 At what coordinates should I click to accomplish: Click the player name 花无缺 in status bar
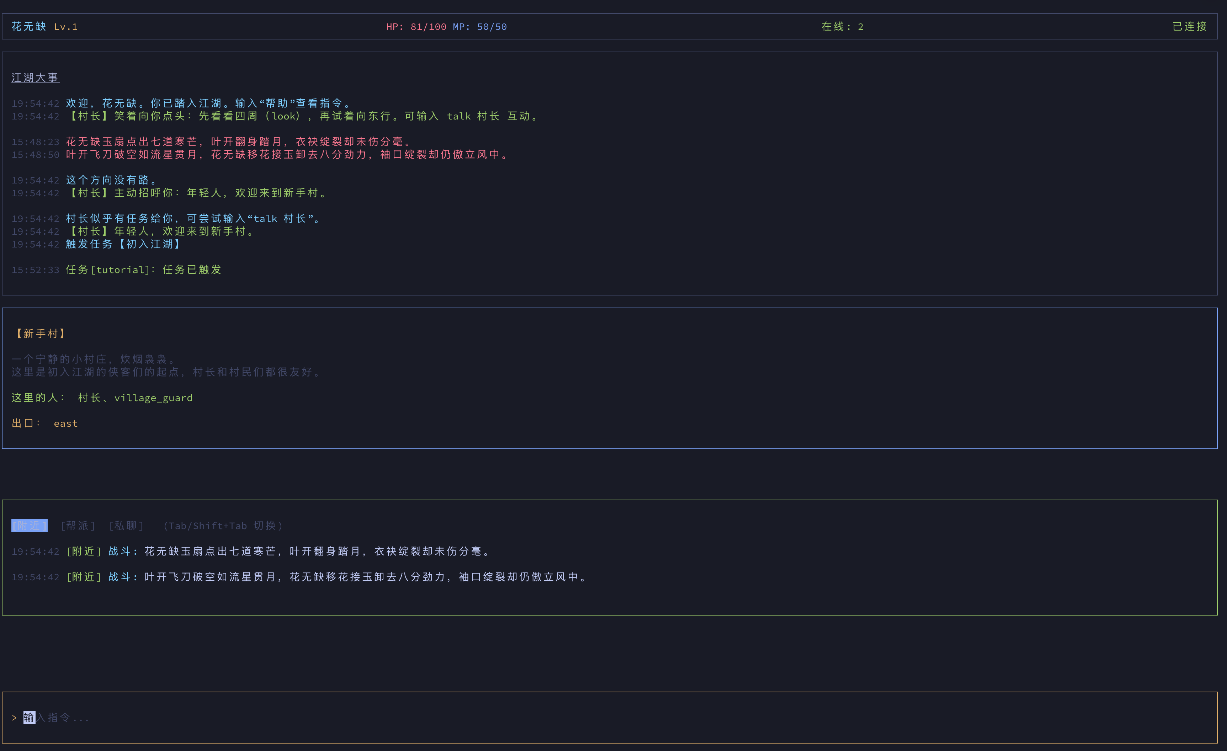click(x=29, y=26)
